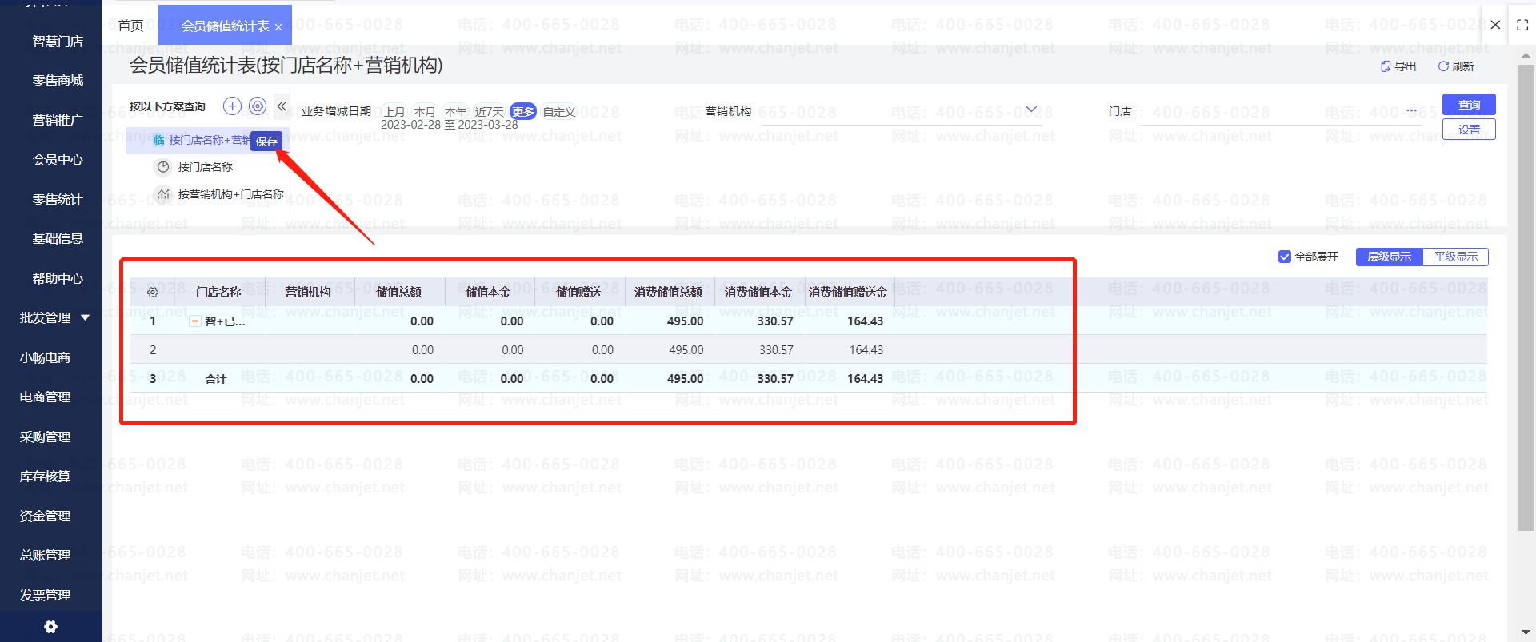Click the sidebar settings gear icon

coord(50,627)
